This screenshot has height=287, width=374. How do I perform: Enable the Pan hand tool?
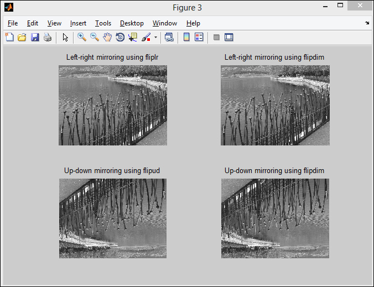click(107, 38)
